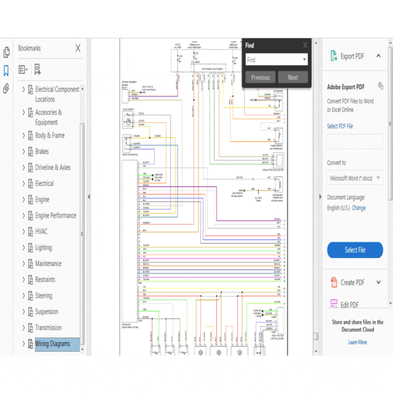Click the document scrollbar up arrow
This screenshot has height=393, width=393.
tap(316, 43)
